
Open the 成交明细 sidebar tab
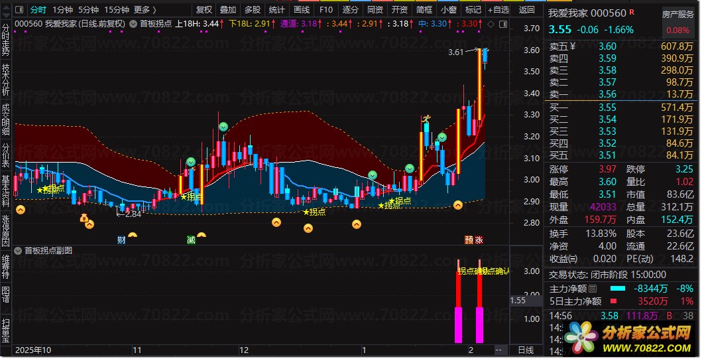pos(5,119)
